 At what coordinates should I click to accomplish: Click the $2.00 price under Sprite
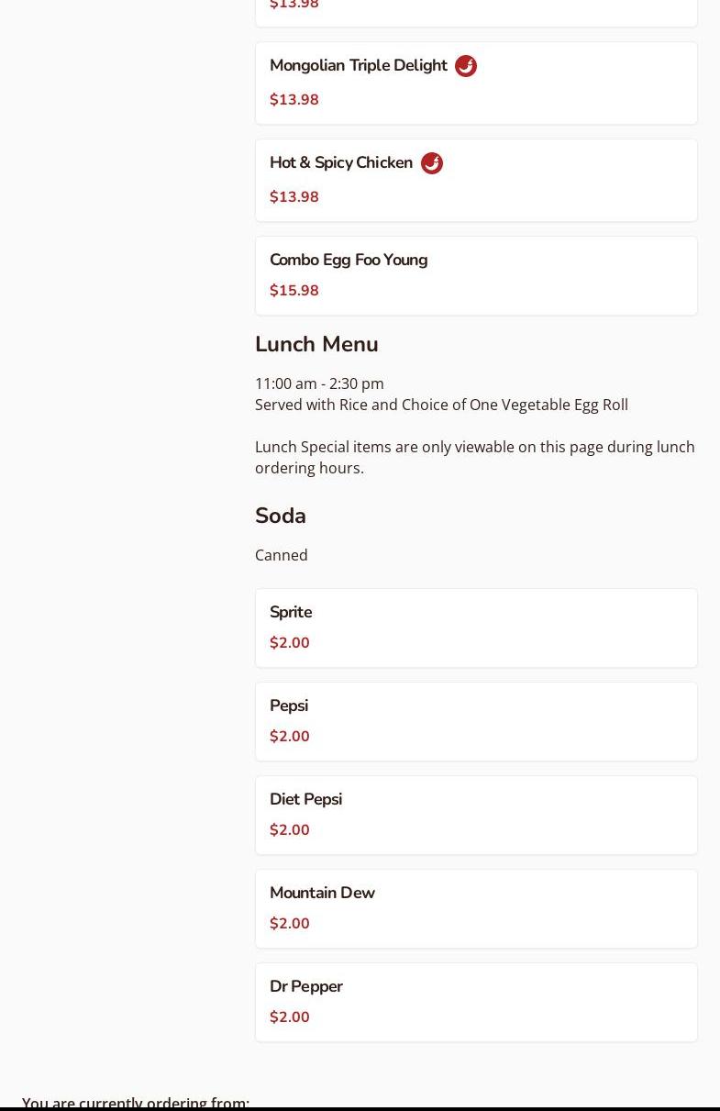[x=290, y=643]
